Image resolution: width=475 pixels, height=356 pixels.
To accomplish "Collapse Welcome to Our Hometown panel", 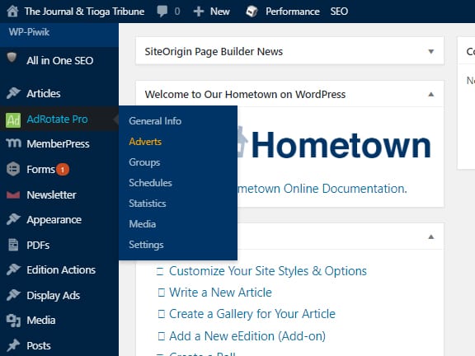I will 430,95.
